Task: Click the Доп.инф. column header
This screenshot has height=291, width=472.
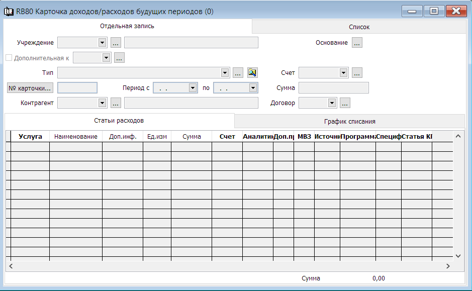Action: 123,137
